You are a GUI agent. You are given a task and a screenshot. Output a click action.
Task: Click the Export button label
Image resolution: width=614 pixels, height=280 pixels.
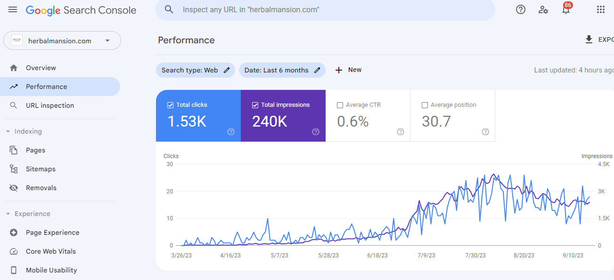(606, 40)
